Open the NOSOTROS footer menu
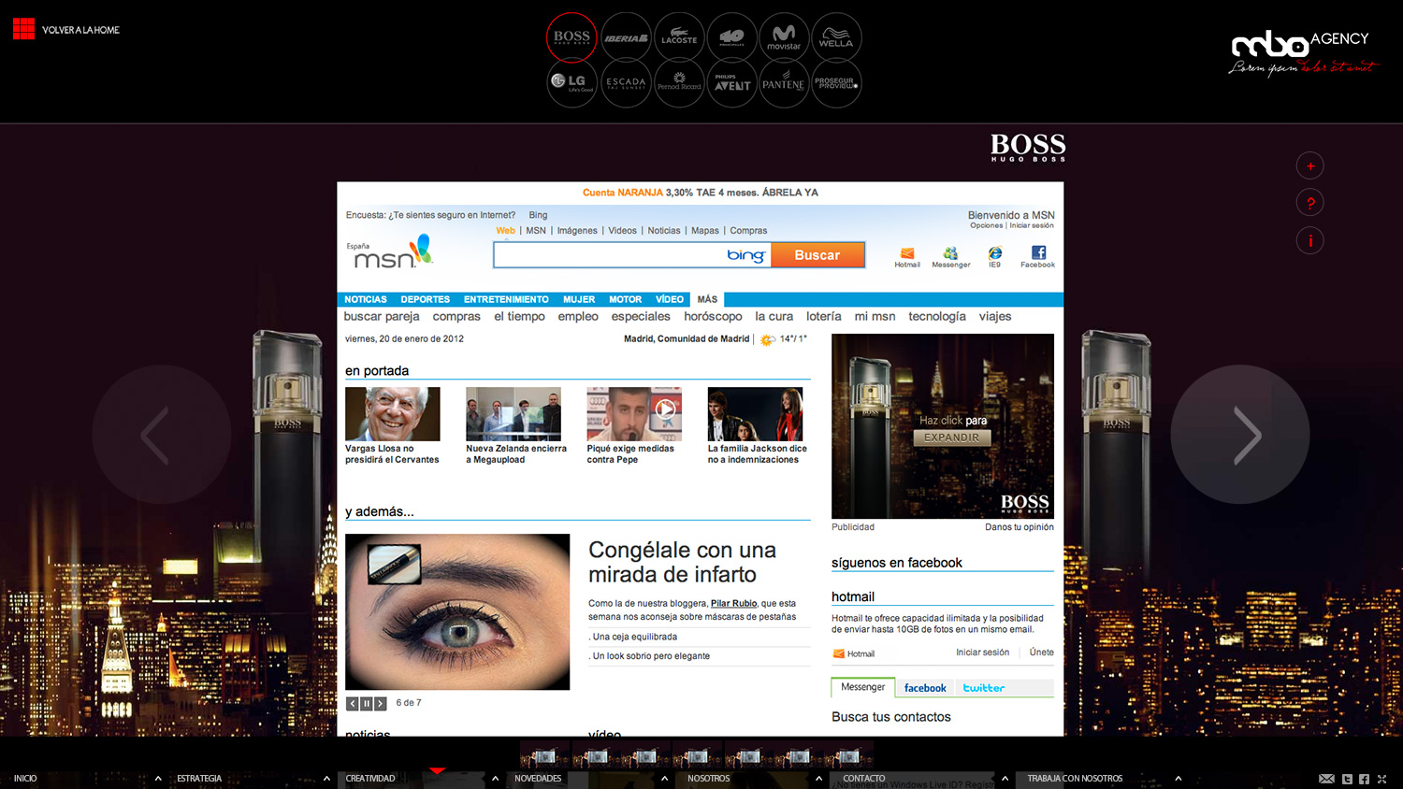The width and height of the screenshot is (1403, 789). coord(708,779)
